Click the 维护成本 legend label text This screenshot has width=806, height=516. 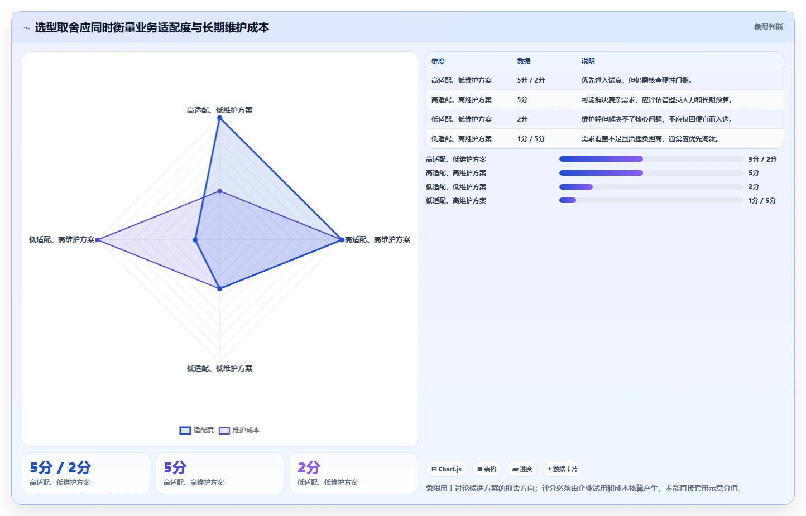(x=246, y=430)
